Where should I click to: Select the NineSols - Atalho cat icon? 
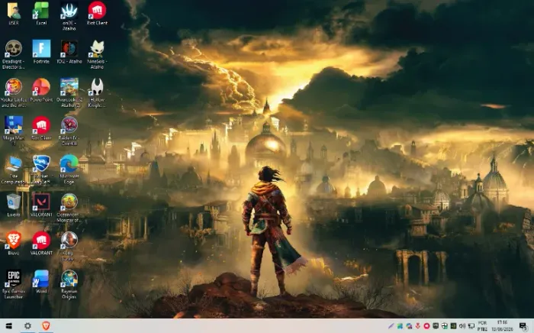[97, 54]
